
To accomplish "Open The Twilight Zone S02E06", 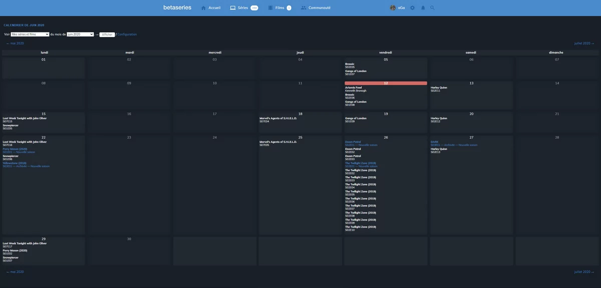I will 360,200.
